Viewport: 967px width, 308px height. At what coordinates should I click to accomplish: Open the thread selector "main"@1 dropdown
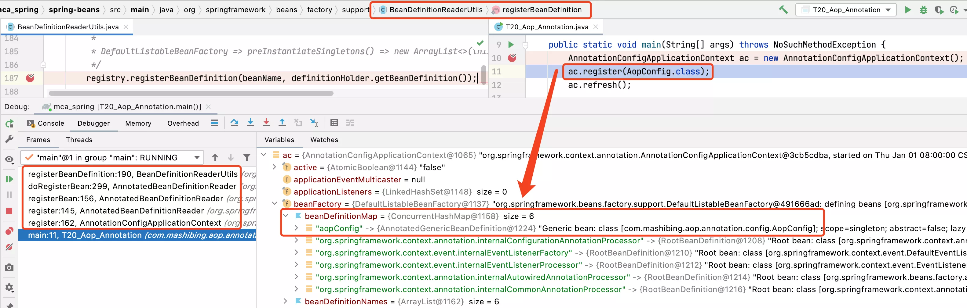pos(112,158)
